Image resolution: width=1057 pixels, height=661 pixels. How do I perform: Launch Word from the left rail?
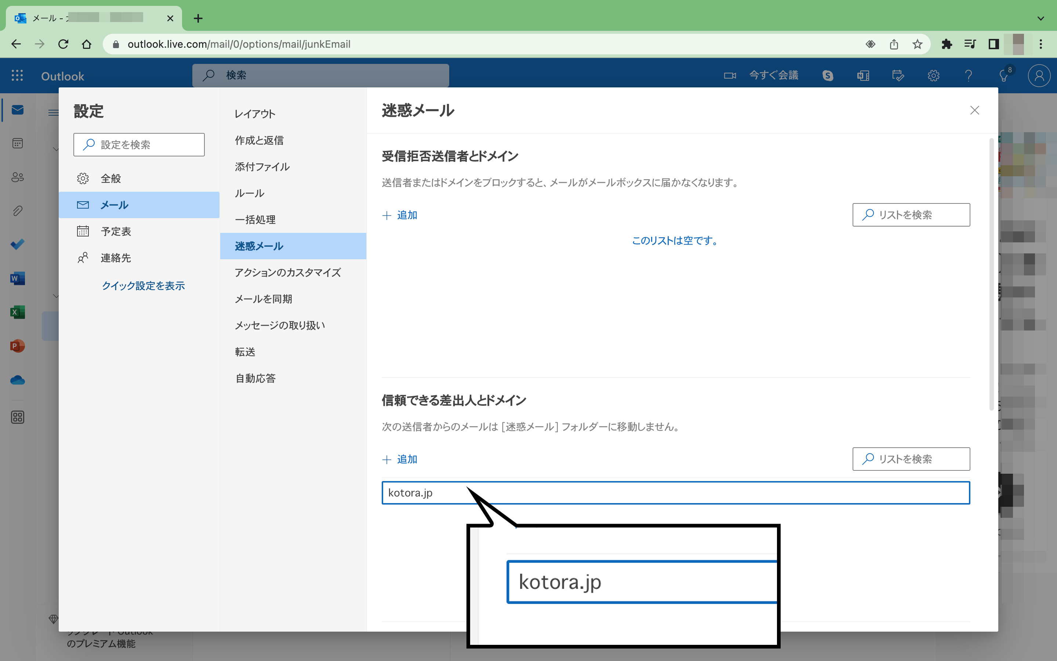pos(18,278)
